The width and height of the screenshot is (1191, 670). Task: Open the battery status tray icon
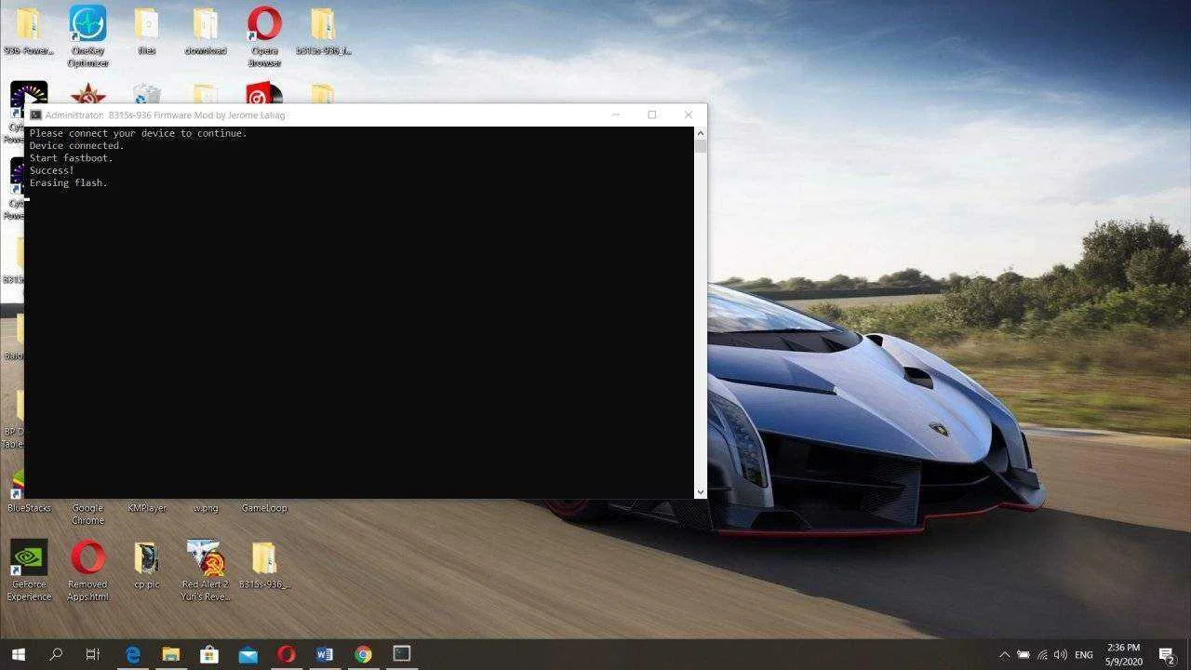(1024, 655)
